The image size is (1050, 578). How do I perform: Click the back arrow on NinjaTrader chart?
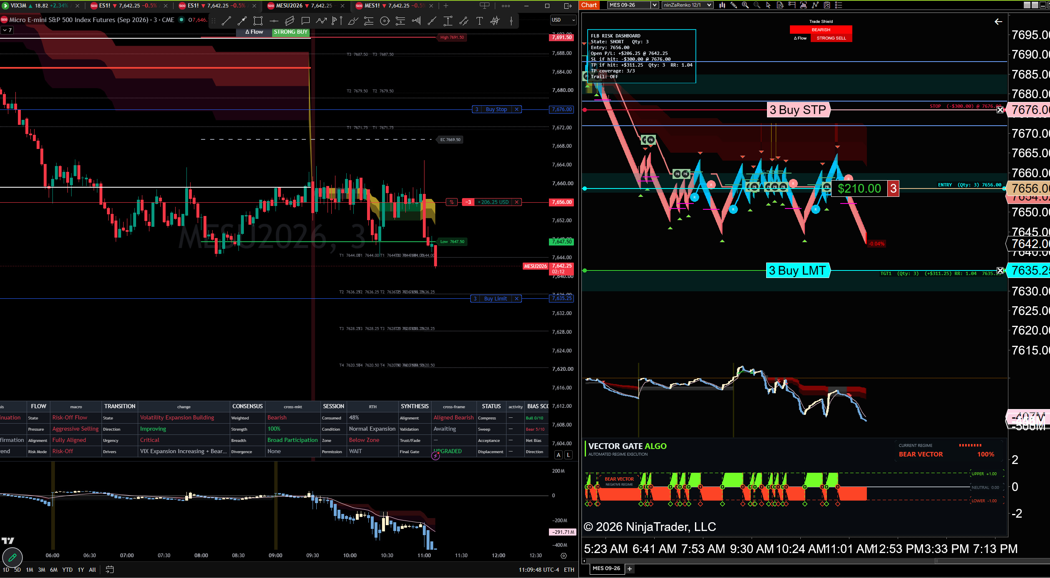(x=998, y=22)
